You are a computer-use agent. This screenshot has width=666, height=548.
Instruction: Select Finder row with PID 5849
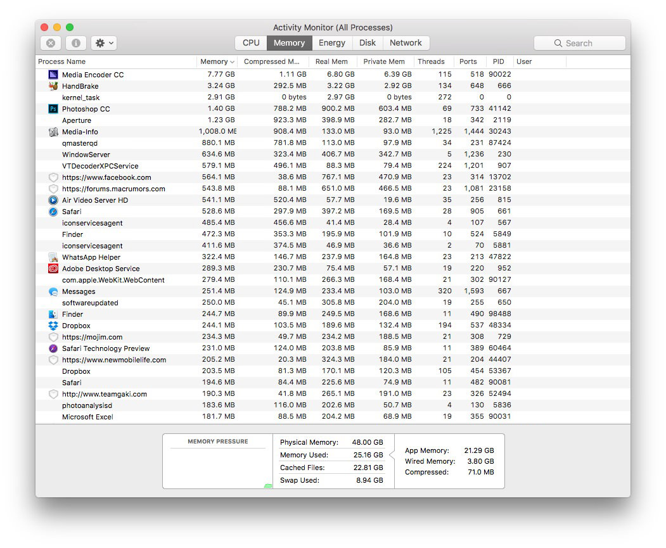click(333, 234)
